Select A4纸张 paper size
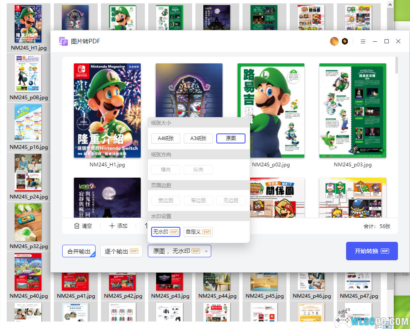 click(166, 138)
